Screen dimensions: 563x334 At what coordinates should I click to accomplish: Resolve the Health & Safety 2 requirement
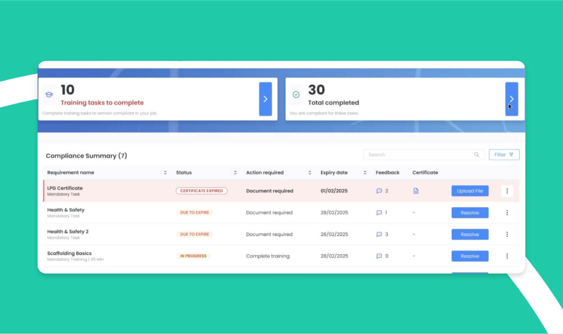pyautogui.click(x=470, y=234)
